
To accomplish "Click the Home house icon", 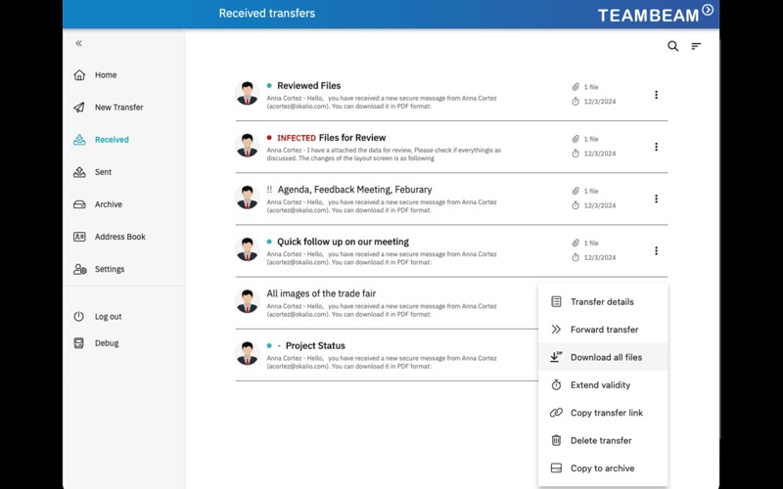I will 79,75.
